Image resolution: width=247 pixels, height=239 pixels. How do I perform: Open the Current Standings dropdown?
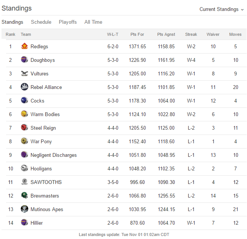(x=222, y=9)
